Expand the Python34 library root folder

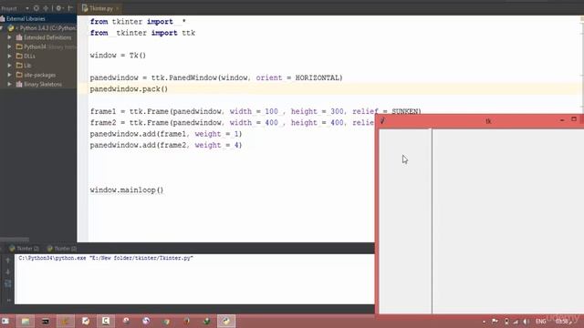pos(9,46)
